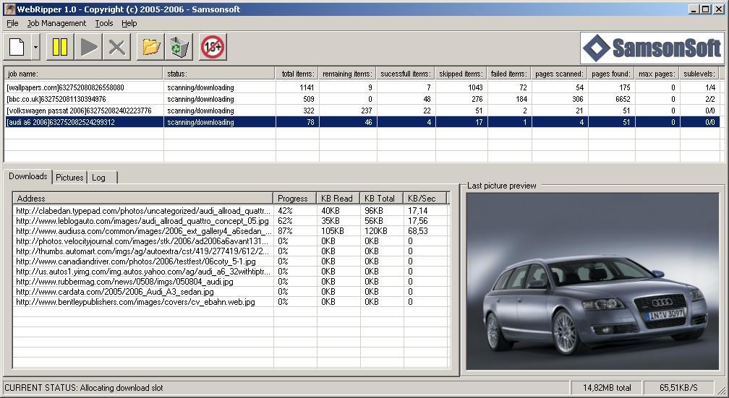Cancel job with the X toolbar icon
This screenshot has width=729, height=398.
pyautogui.click(x=116, y=47)
